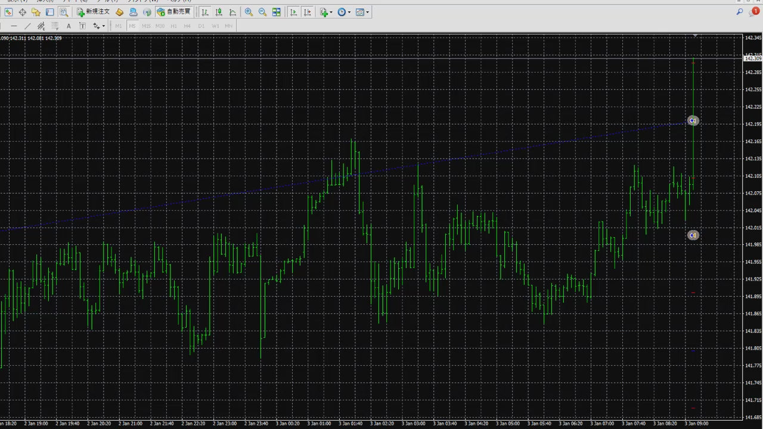Image resolution: width=763 pixels, height=429 pixels.
Task: Click the upper trade arrow marker on chart
Action: click(693, 121)
